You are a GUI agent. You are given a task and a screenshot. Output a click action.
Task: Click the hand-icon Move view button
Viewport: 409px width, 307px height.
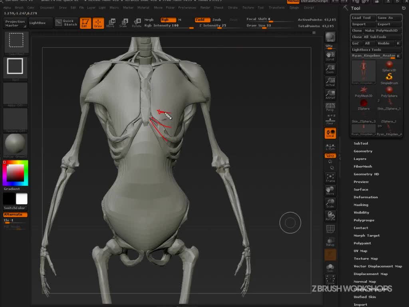pyautogui.click(x=330, y=191)
